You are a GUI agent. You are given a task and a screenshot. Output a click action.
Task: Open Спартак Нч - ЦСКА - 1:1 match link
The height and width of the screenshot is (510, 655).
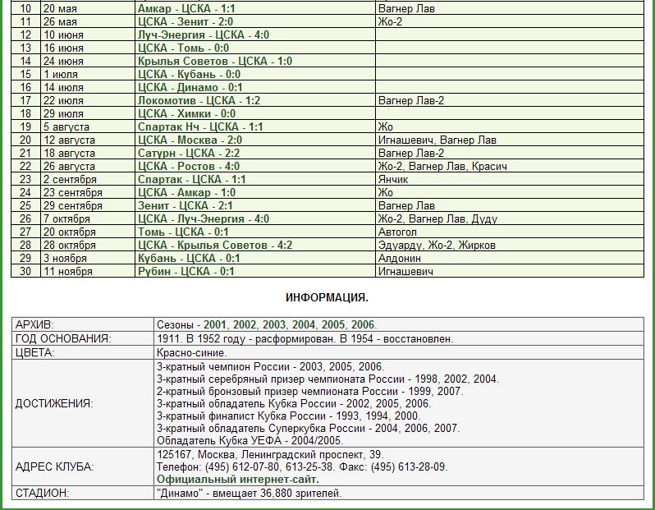[200, 127]
